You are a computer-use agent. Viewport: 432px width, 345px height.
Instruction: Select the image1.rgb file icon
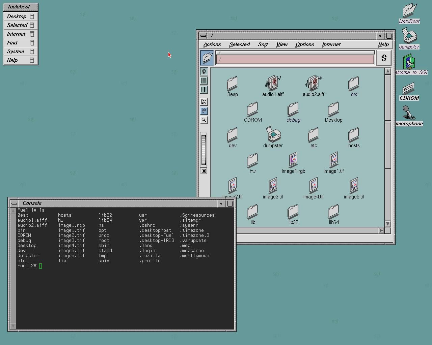pos(293,163)
